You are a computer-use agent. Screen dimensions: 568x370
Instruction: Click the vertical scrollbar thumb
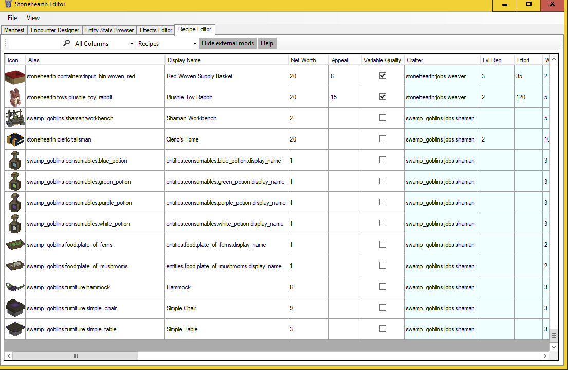(x=554, y=336)
